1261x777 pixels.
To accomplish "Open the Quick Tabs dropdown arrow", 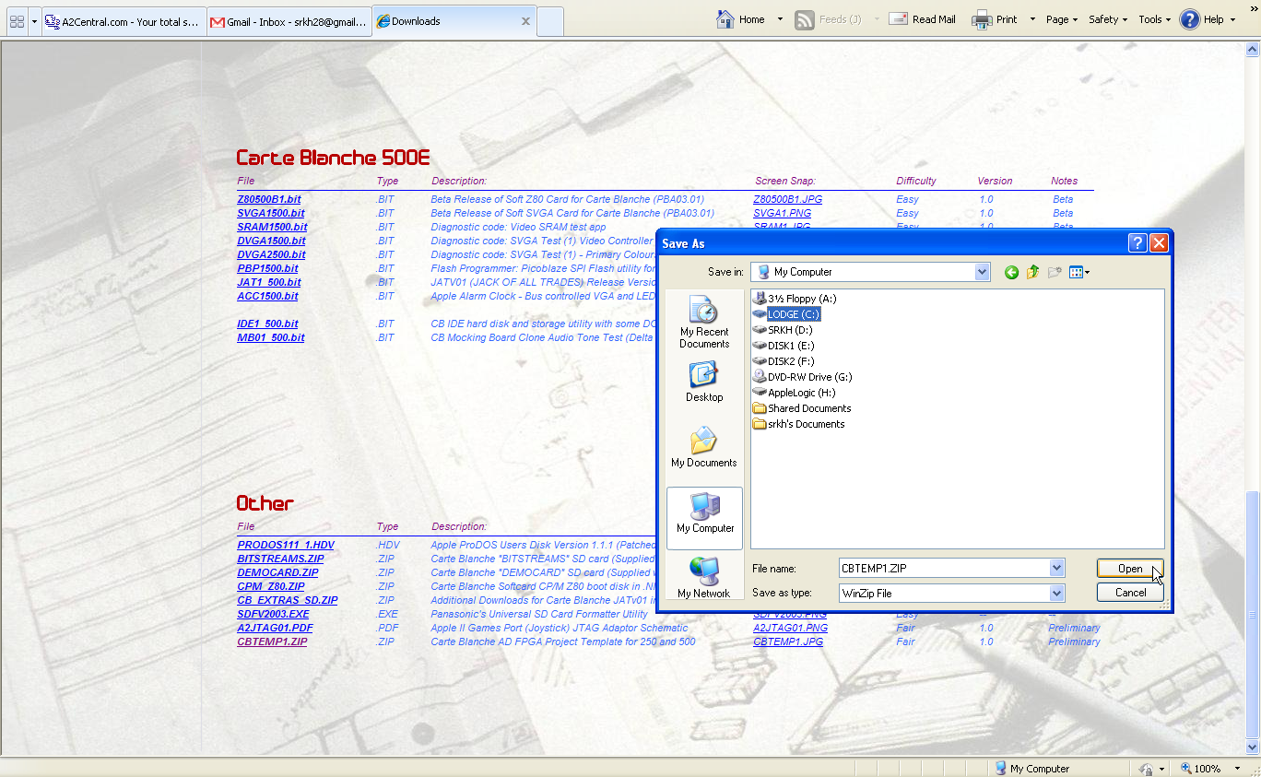I will point(35,21).
